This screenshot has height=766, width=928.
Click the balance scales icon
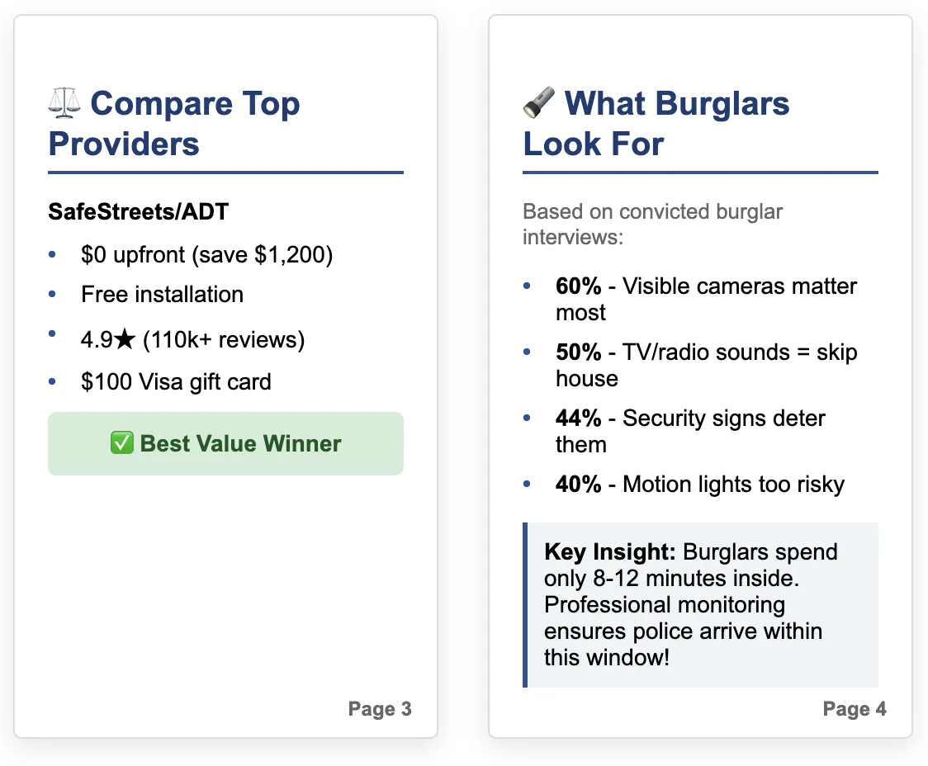(x=64, y=103)
